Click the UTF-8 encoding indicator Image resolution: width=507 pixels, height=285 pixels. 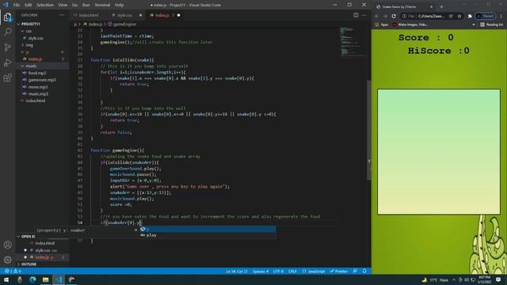[278, 271]
